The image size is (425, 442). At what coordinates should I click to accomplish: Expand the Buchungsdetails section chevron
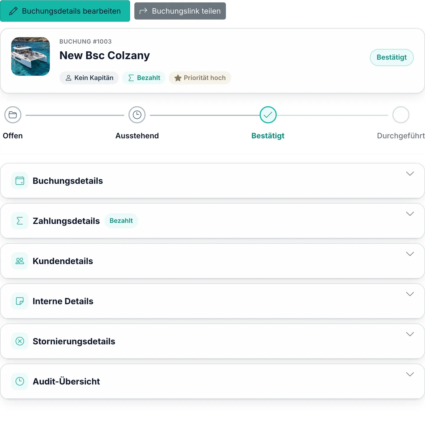click(410, 173)
